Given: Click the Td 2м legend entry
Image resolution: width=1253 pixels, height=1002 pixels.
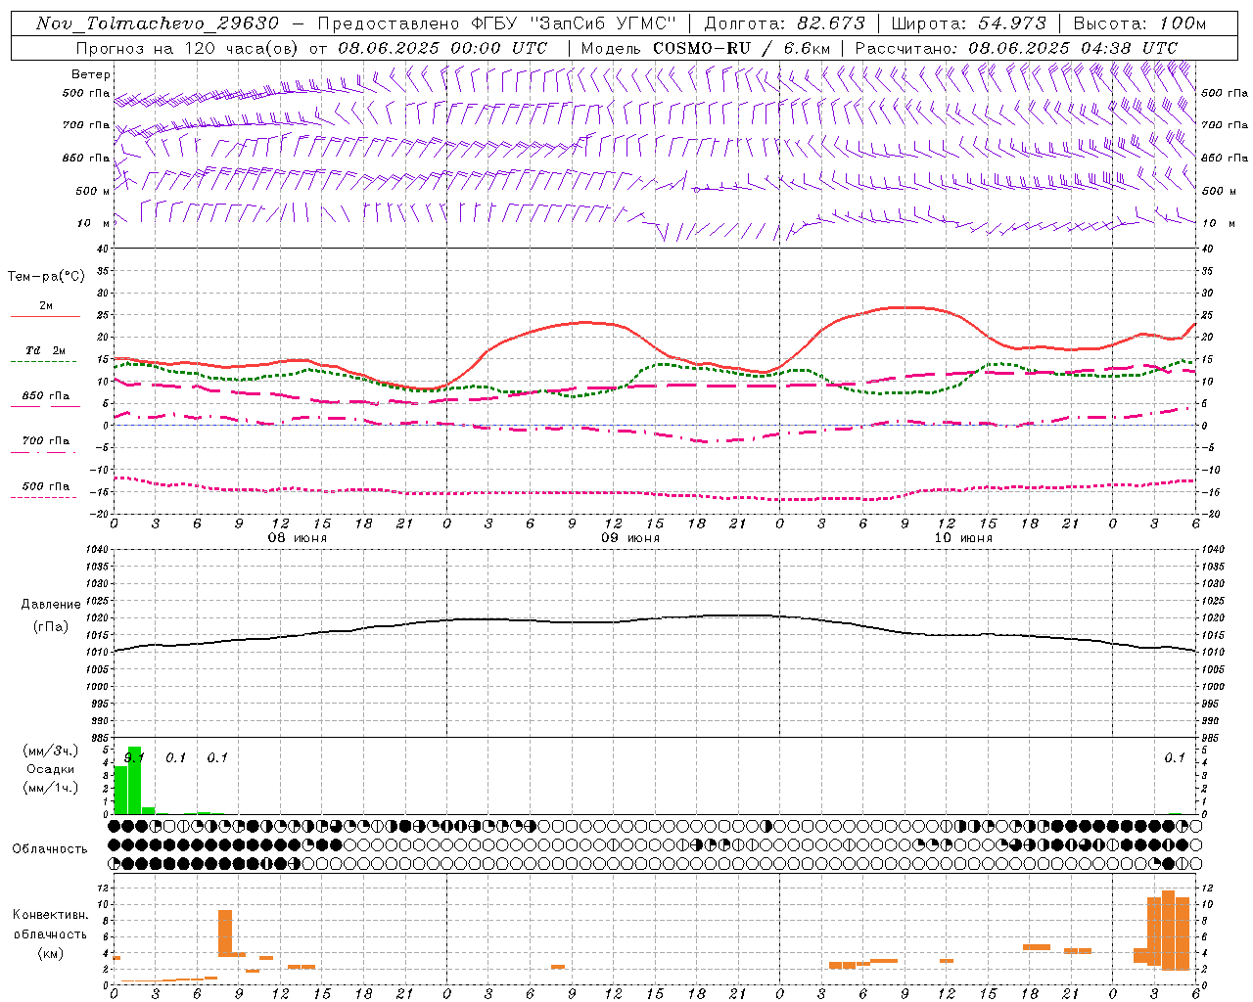Looking at the screenshot, I should (x=46, y=350).
